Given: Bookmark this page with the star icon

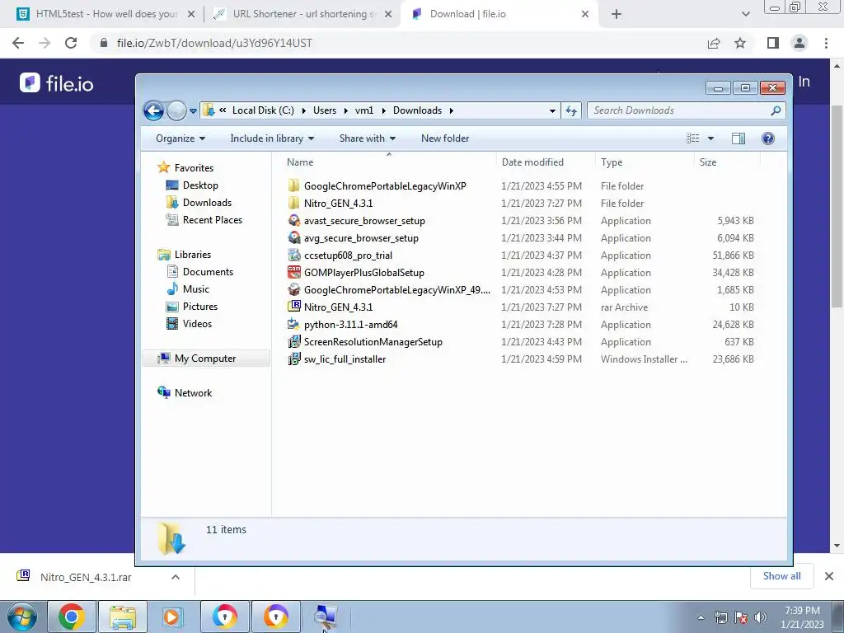Looking at the screenshot, I should point(740,43).
